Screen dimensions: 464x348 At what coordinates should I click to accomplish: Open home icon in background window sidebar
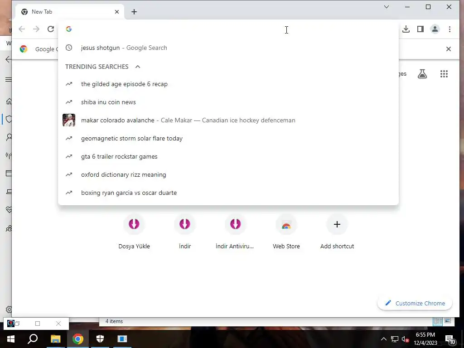[x=9, y=101]
